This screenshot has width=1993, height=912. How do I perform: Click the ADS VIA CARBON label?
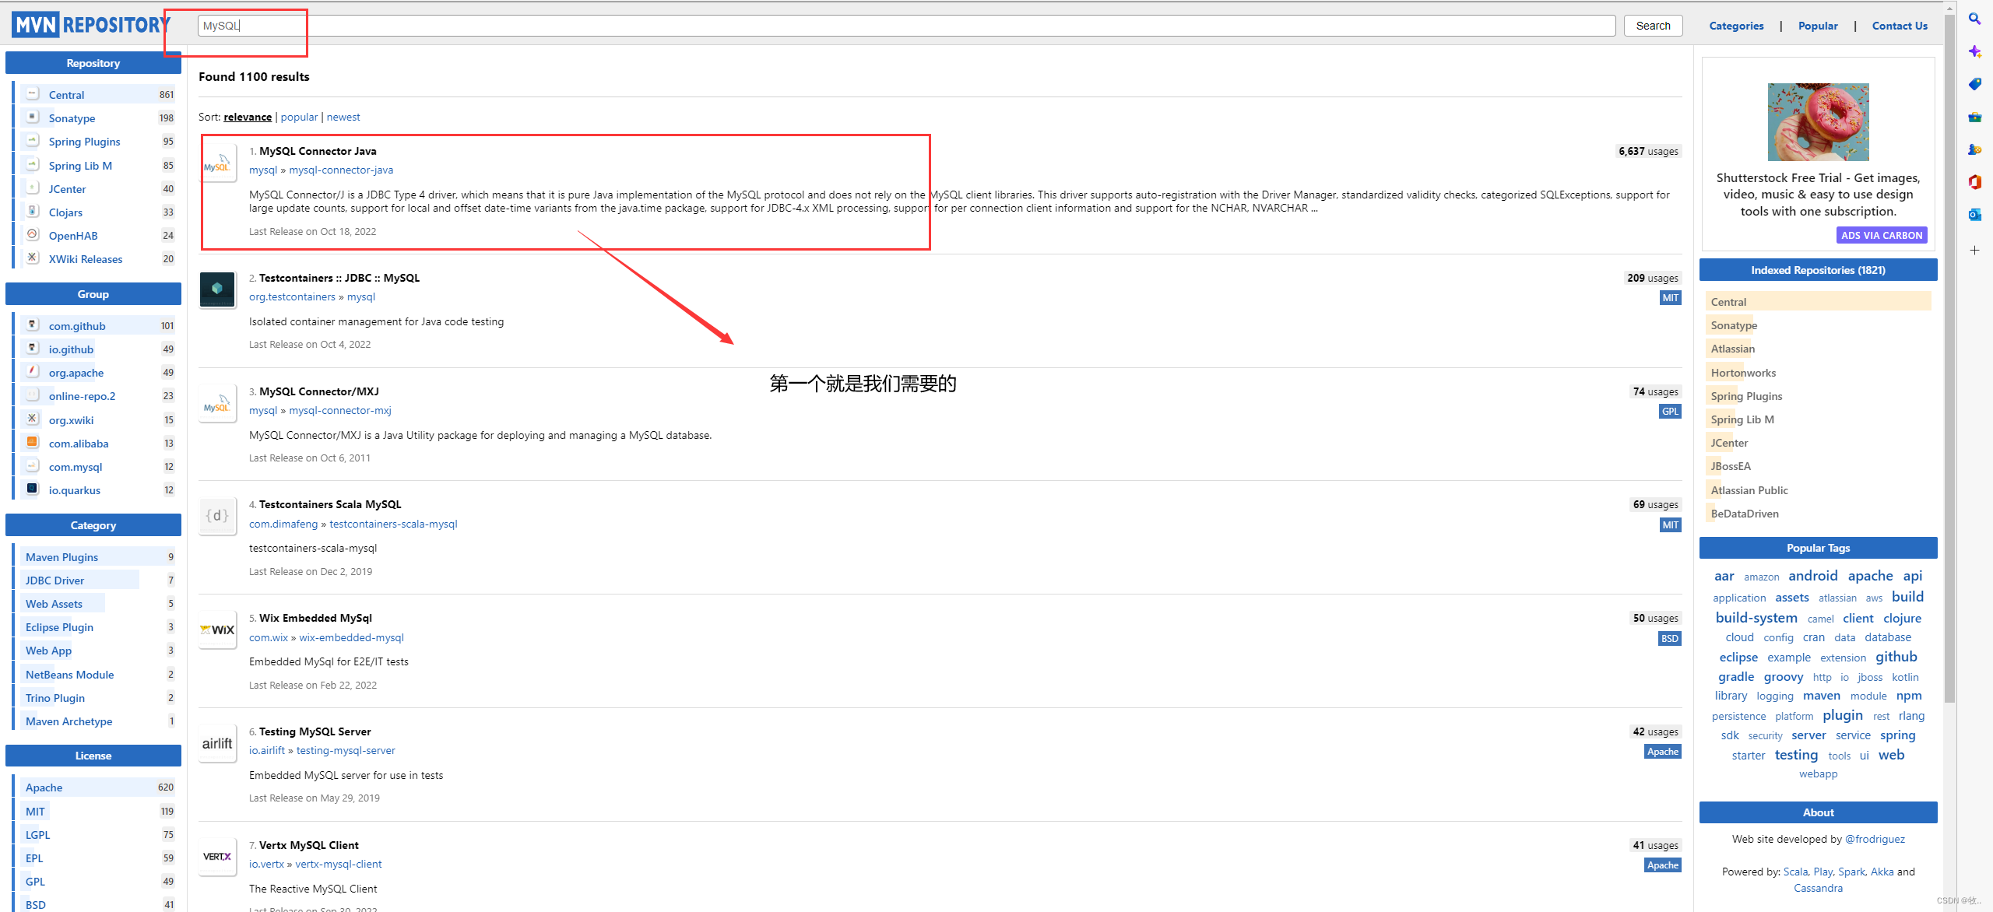click(1881, 235)
